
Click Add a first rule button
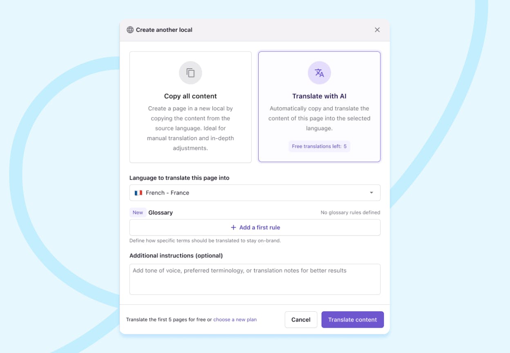coord(255,228)
